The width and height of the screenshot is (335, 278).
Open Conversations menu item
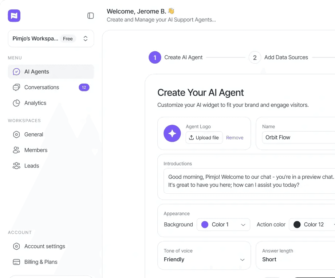pos(51,88)
